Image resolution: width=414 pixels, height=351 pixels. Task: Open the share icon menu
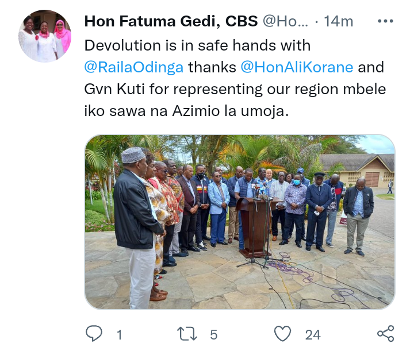point(385,334)
